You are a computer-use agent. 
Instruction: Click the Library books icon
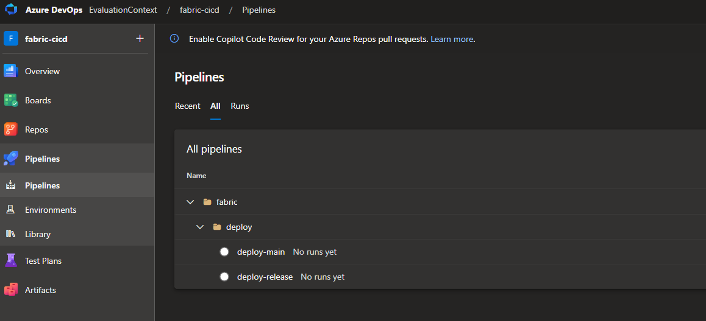click(10, 234)
